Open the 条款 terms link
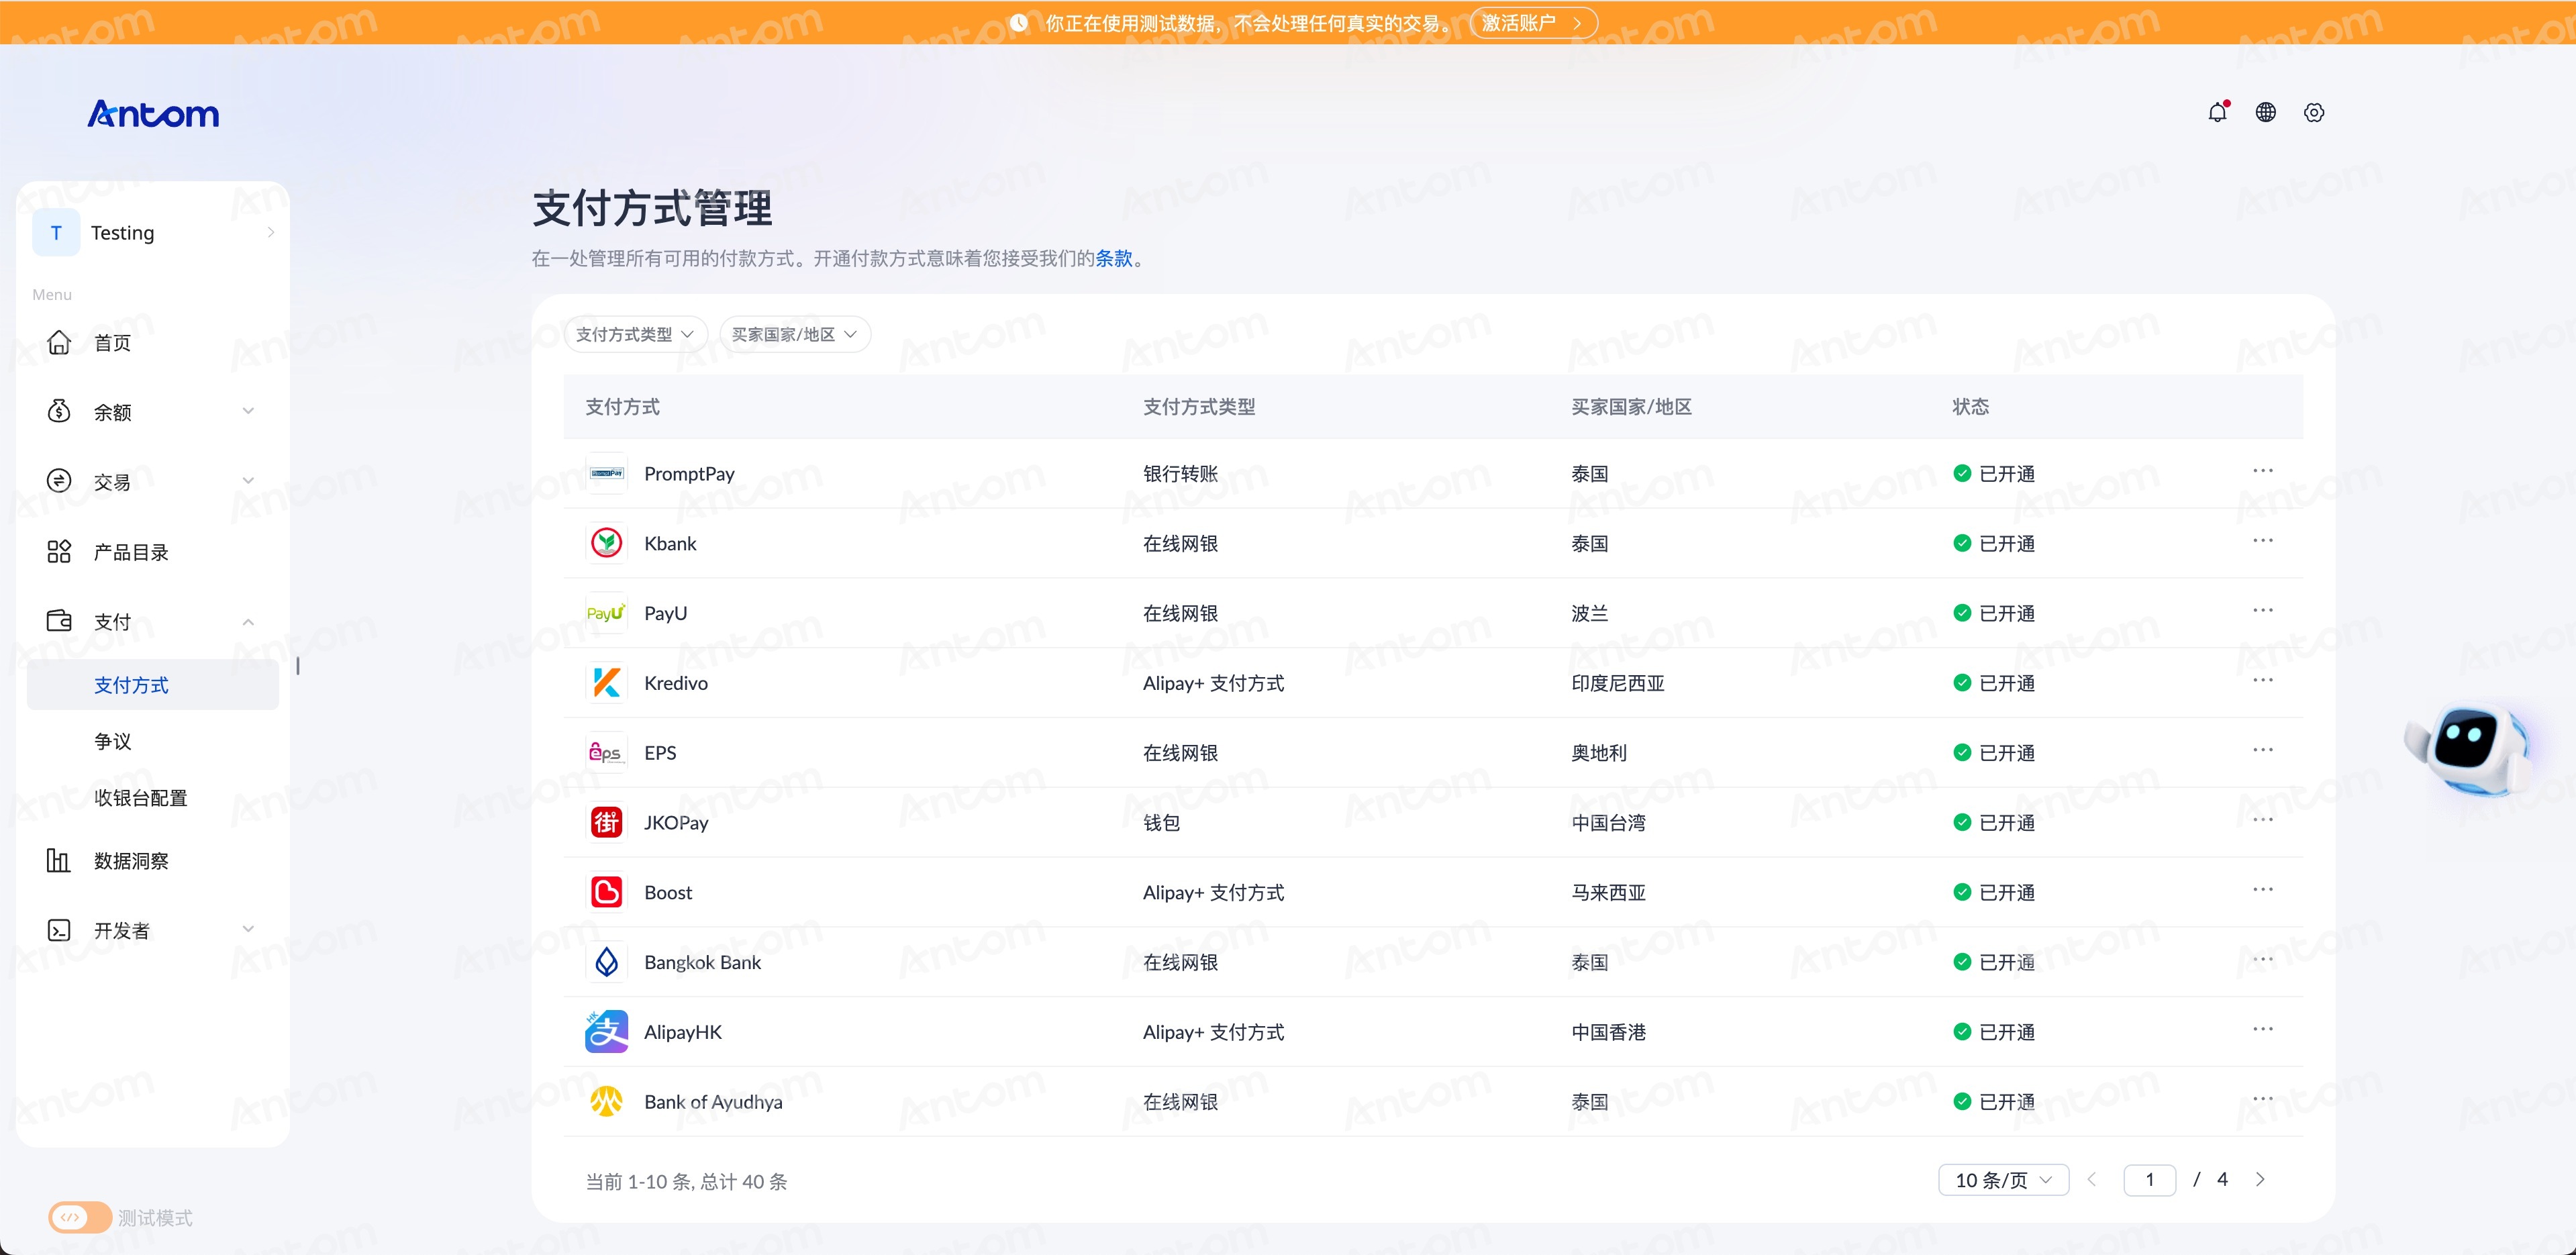2576x1255 pixels. (1113, 259)
